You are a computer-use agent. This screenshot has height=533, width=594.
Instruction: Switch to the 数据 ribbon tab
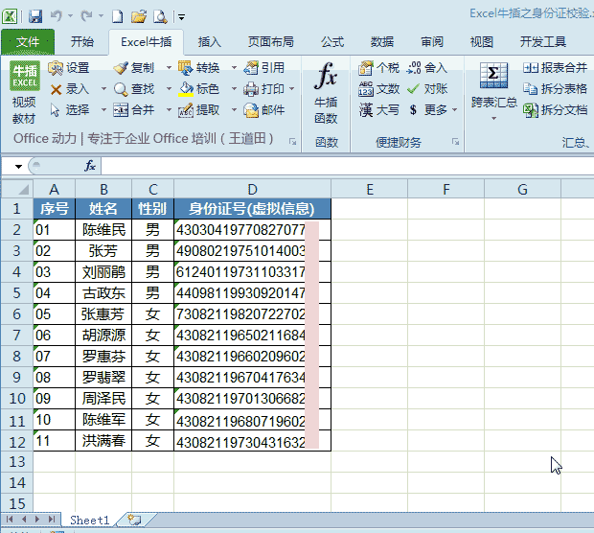(382, 41)
